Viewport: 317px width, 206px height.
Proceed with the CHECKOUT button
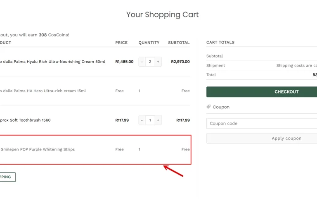pyautogui.click(x=262, y=92)
